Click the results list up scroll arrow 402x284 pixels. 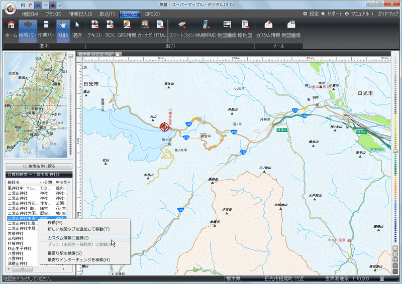(69, 182)
